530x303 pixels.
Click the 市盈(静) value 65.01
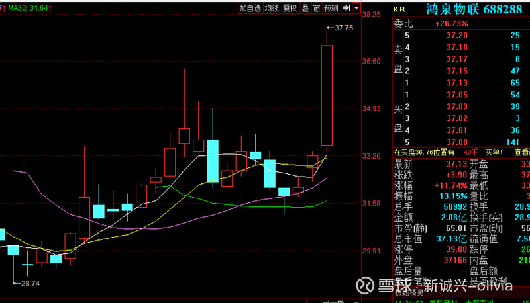[x=456, y=228]
